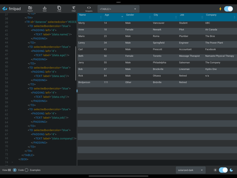Copy the code using Copy icon
Screen dimensions: 237x178
click(59, 9)
